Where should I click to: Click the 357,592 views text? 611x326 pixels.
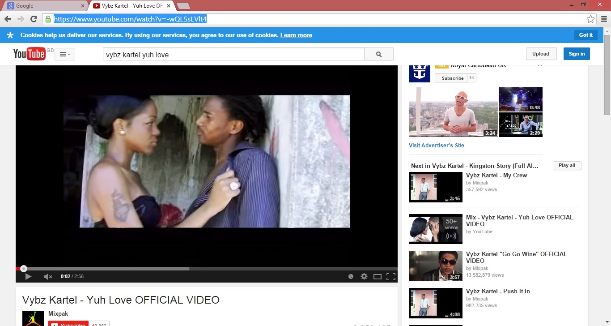point(481,189)
